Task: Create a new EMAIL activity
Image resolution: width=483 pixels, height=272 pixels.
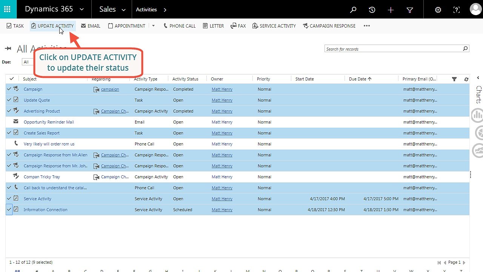Action: (91, 26)
